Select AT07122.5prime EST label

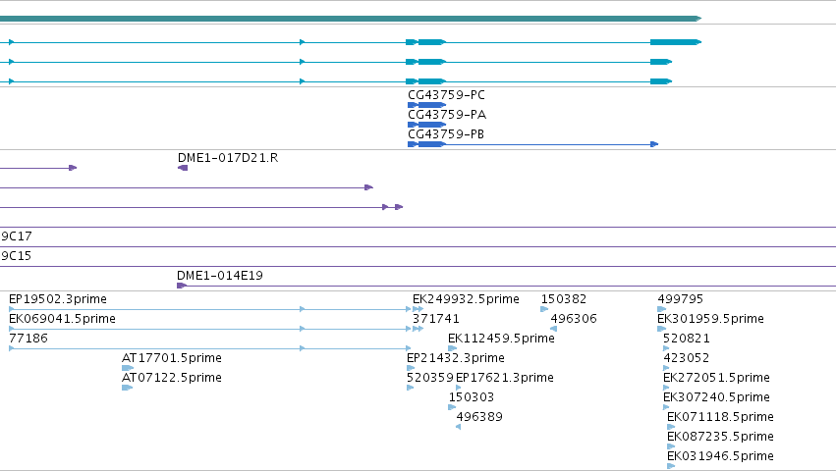pos(172,378)
